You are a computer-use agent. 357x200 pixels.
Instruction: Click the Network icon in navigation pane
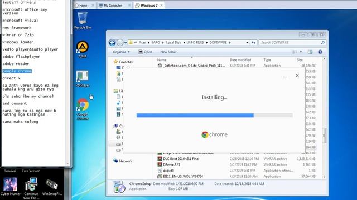coord(115,161)
